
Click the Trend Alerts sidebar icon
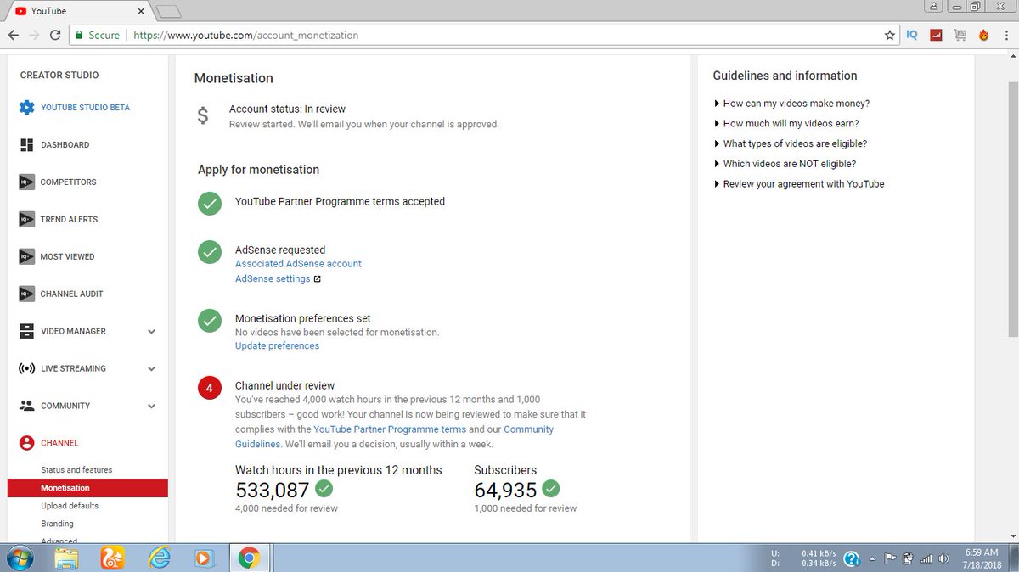(26, 219)
